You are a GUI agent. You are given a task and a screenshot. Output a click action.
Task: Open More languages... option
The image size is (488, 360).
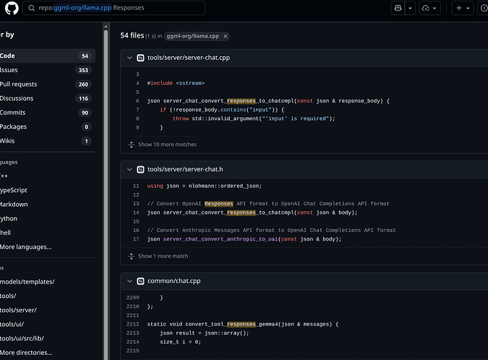pos(26,247)
